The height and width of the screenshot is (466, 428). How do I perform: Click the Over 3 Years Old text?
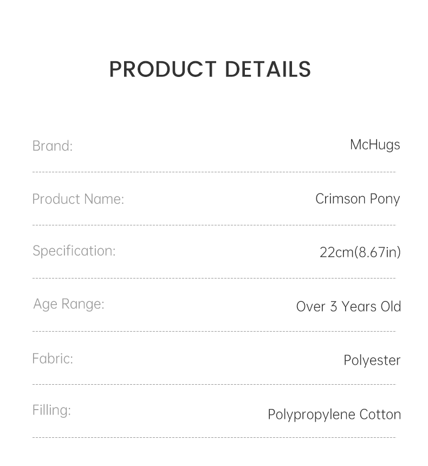coord(348,306)
